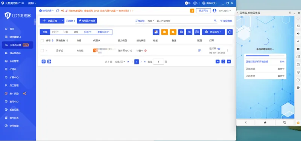Image resolution: width=301 pixels, height=141 pixels.
Task: Open the 标签 filter dropdown
Action: point(88,32)
